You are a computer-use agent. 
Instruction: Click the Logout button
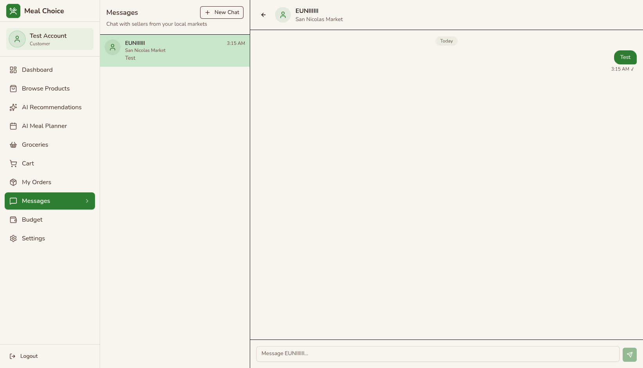(x=24, y=356)
